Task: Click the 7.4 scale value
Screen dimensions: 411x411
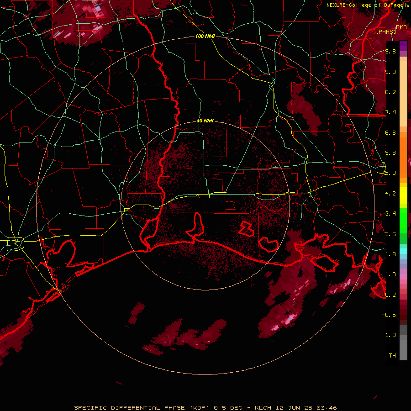Action: click(390, 112)
